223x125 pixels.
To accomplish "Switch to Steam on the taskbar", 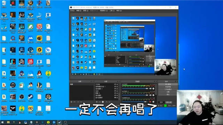I will tap(60, 122).
